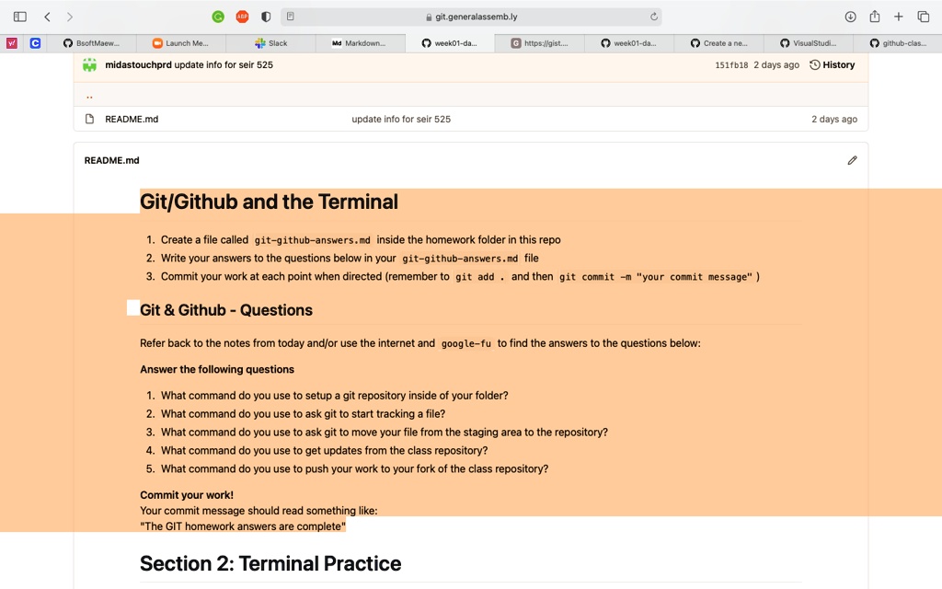Click 'Answer the following questions' bold text
The width and height of the screenshot is (942, 589).
pos(217,370)
